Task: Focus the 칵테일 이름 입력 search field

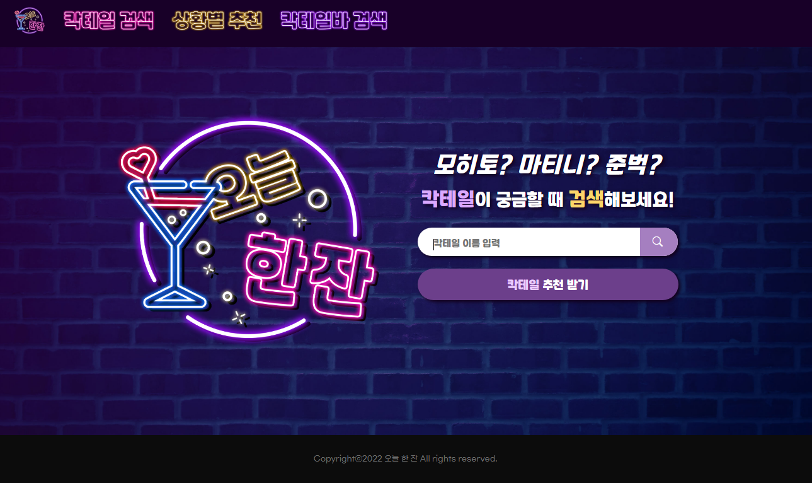Action: tap(529, 242)
